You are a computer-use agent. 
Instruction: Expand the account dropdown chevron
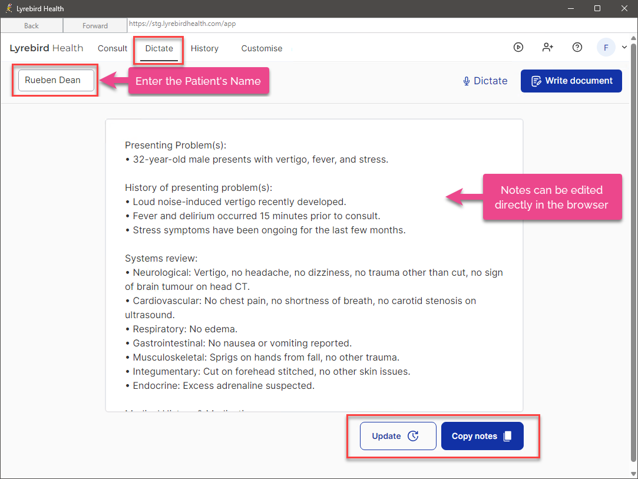coord(624,47)
